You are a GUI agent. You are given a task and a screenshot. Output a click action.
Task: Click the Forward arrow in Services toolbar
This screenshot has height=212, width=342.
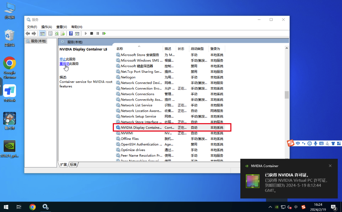[34, 33]
